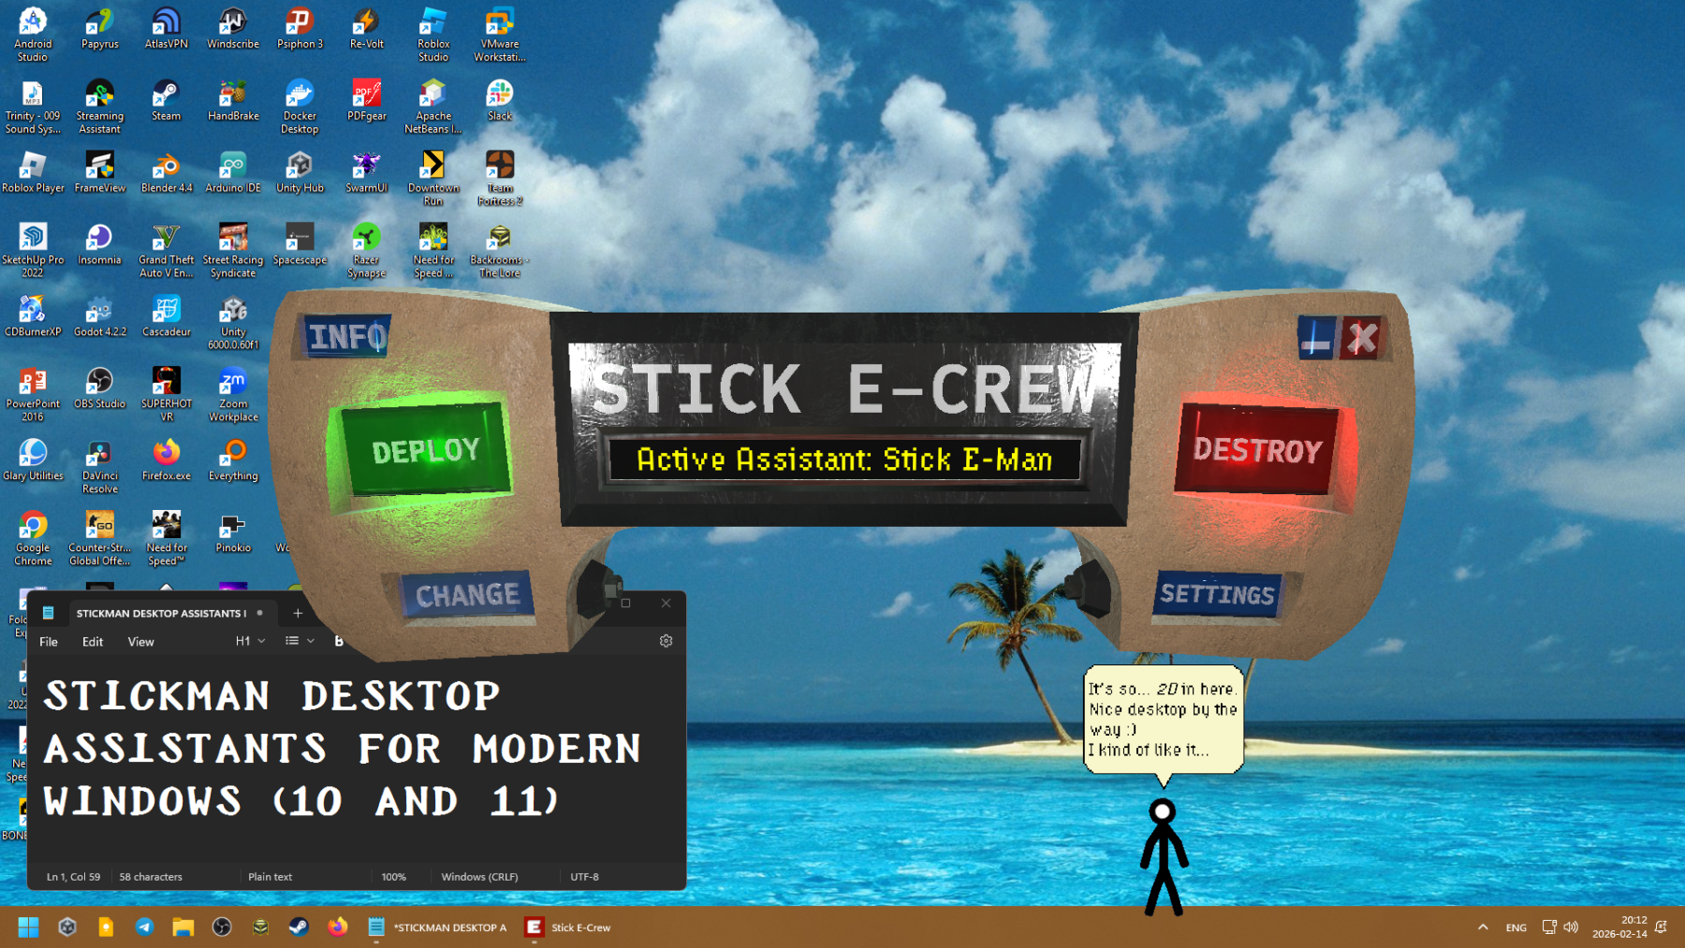Open the INFO panel in Stick E-Crew
The image size is (1685, 948).
coord(345,336)
